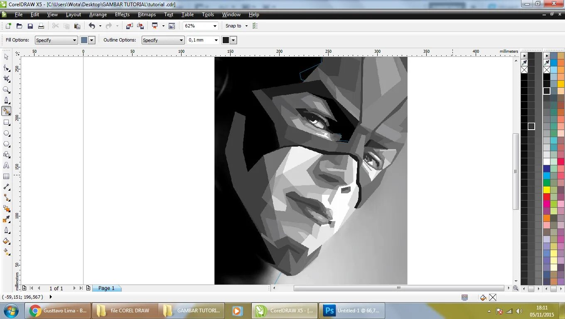Select the Outline Pen tool
The image size is (565, 319).
(6, 230)
